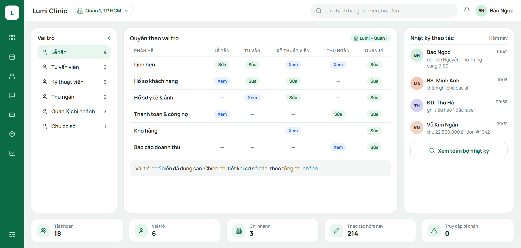Open the settings sliders icon in sidebar
The image size is (521, 248).
(12, 234)
